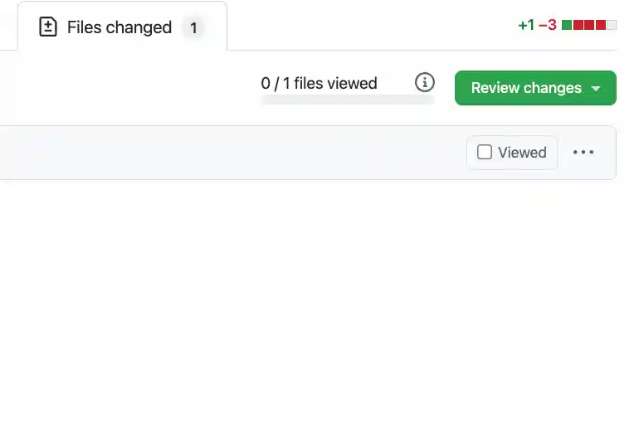Click the '0 / 1 files viewed' text
The image size is (639, 424).
(319, 83)
